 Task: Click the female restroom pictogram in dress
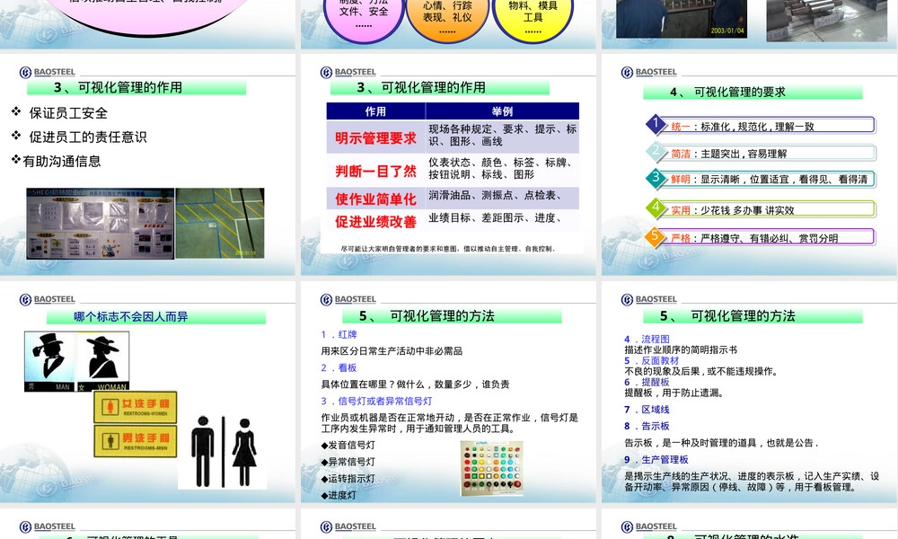(x=244, y=452)
